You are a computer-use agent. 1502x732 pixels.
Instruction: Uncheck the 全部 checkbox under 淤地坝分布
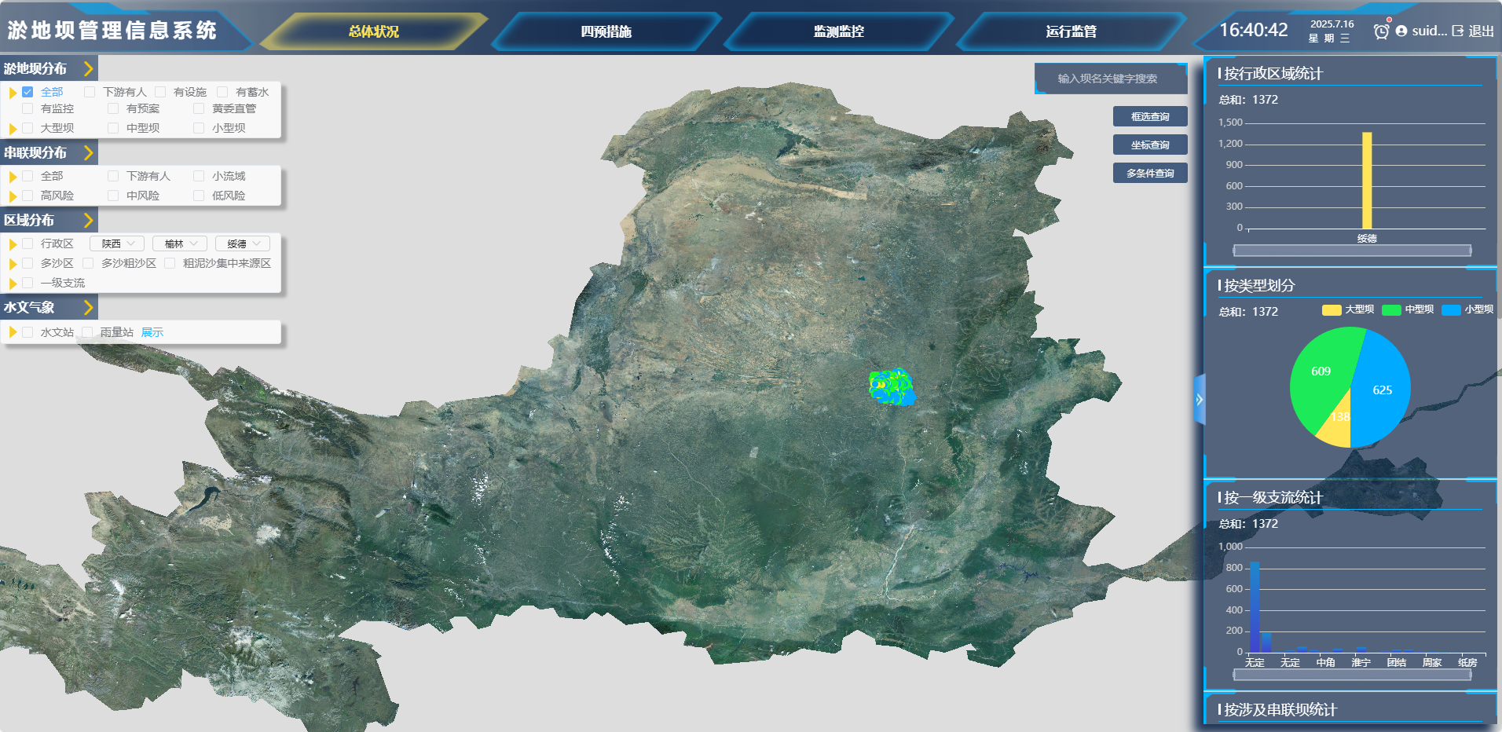pyautogui.click(x=27, y=92)
